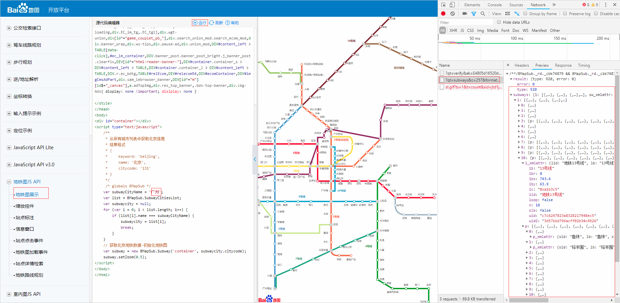Tick the Hide data URLs checkbox
The image size is (620, 303).
[x=499, y=22]
